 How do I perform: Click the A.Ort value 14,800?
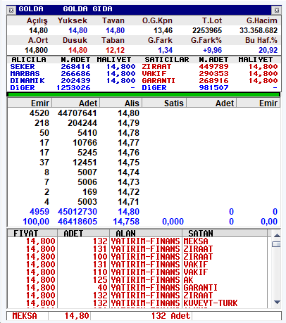(x=36, y=50)
